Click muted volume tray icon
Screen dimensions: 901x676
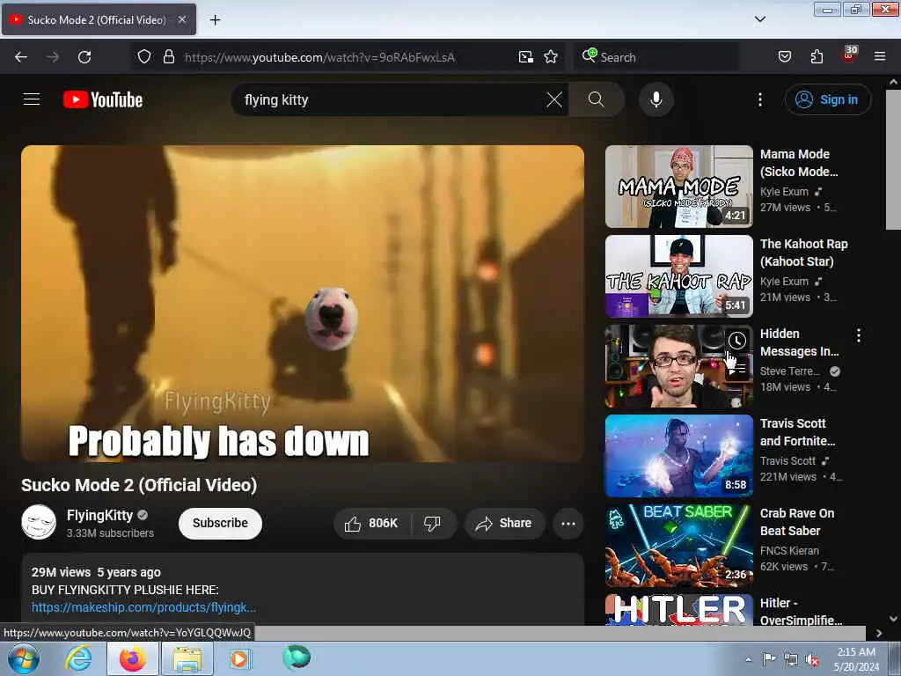pos(812,660)
